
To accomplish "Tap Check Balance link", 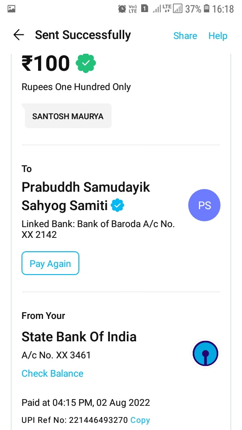I will [52, 374].
